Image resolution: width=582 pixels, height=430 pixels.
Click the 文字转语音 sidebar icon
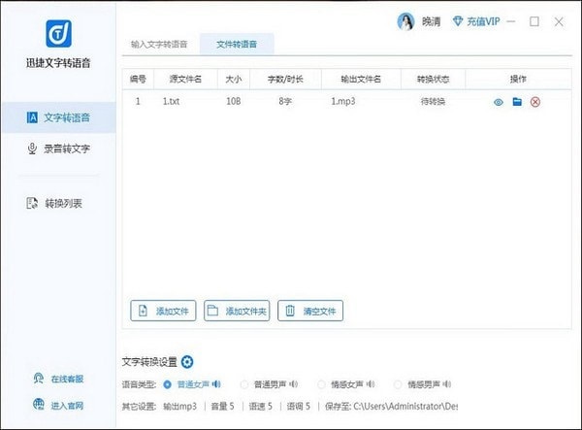pyautogui.click(x=32, y=117)
